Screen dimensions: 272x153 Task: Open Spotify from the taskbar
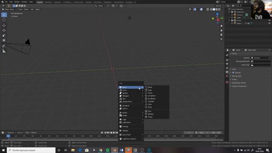(108, 150)
